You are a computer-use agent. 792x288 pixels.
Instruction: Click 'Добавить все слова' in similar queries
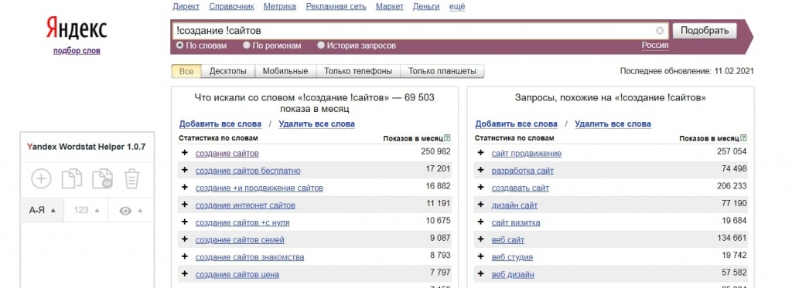pos(516,124)
